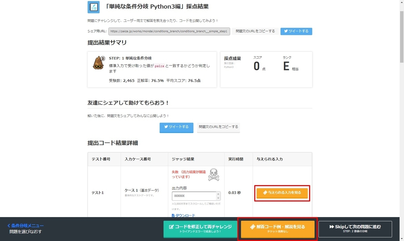Image resolution: width=404 pixels, height=241 pixels.
Task: Click the Twitter bird icon on the top tweet button
Action: pos(287,31)
